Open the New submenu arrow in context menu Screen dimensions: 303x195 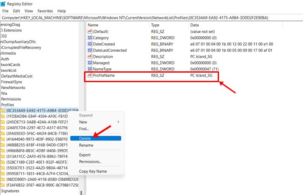pos(118,122)
